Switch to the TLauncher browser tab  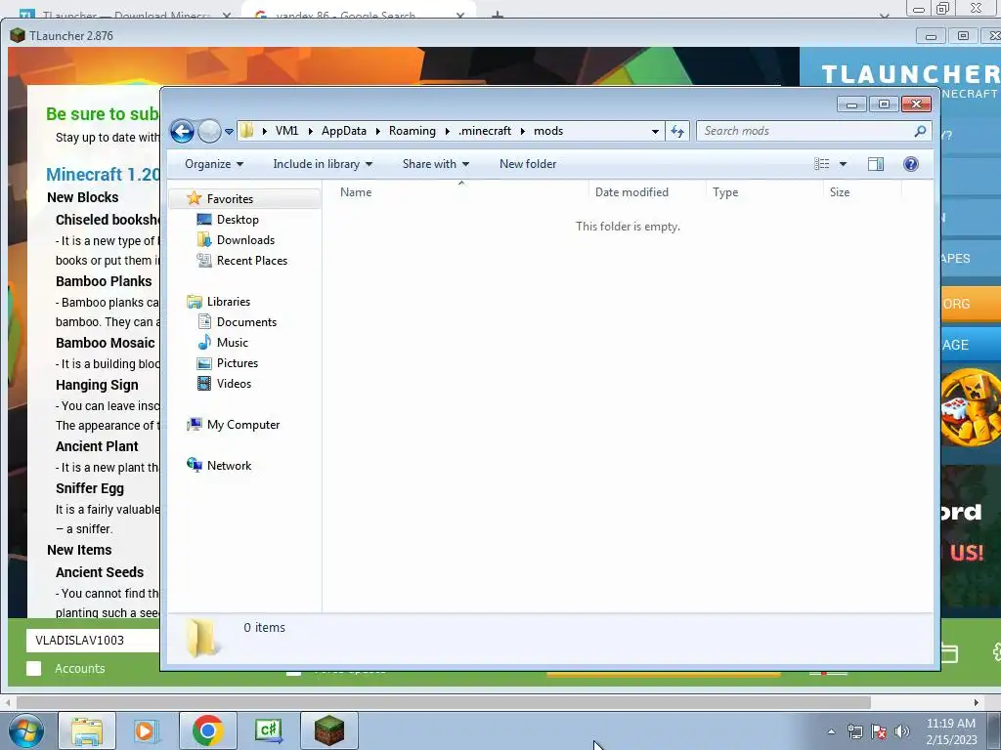[x=125, y=14]
